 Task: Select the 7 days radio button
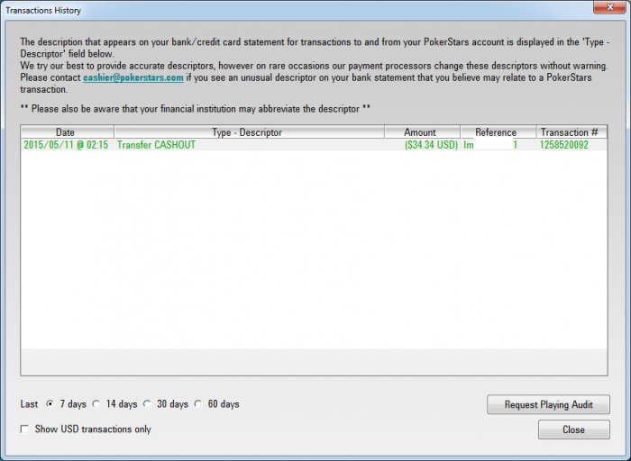point(50,404)
